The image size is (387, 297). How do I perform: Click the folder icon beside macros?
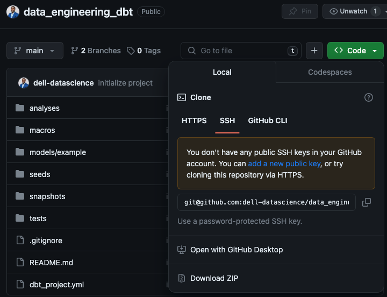20,130
